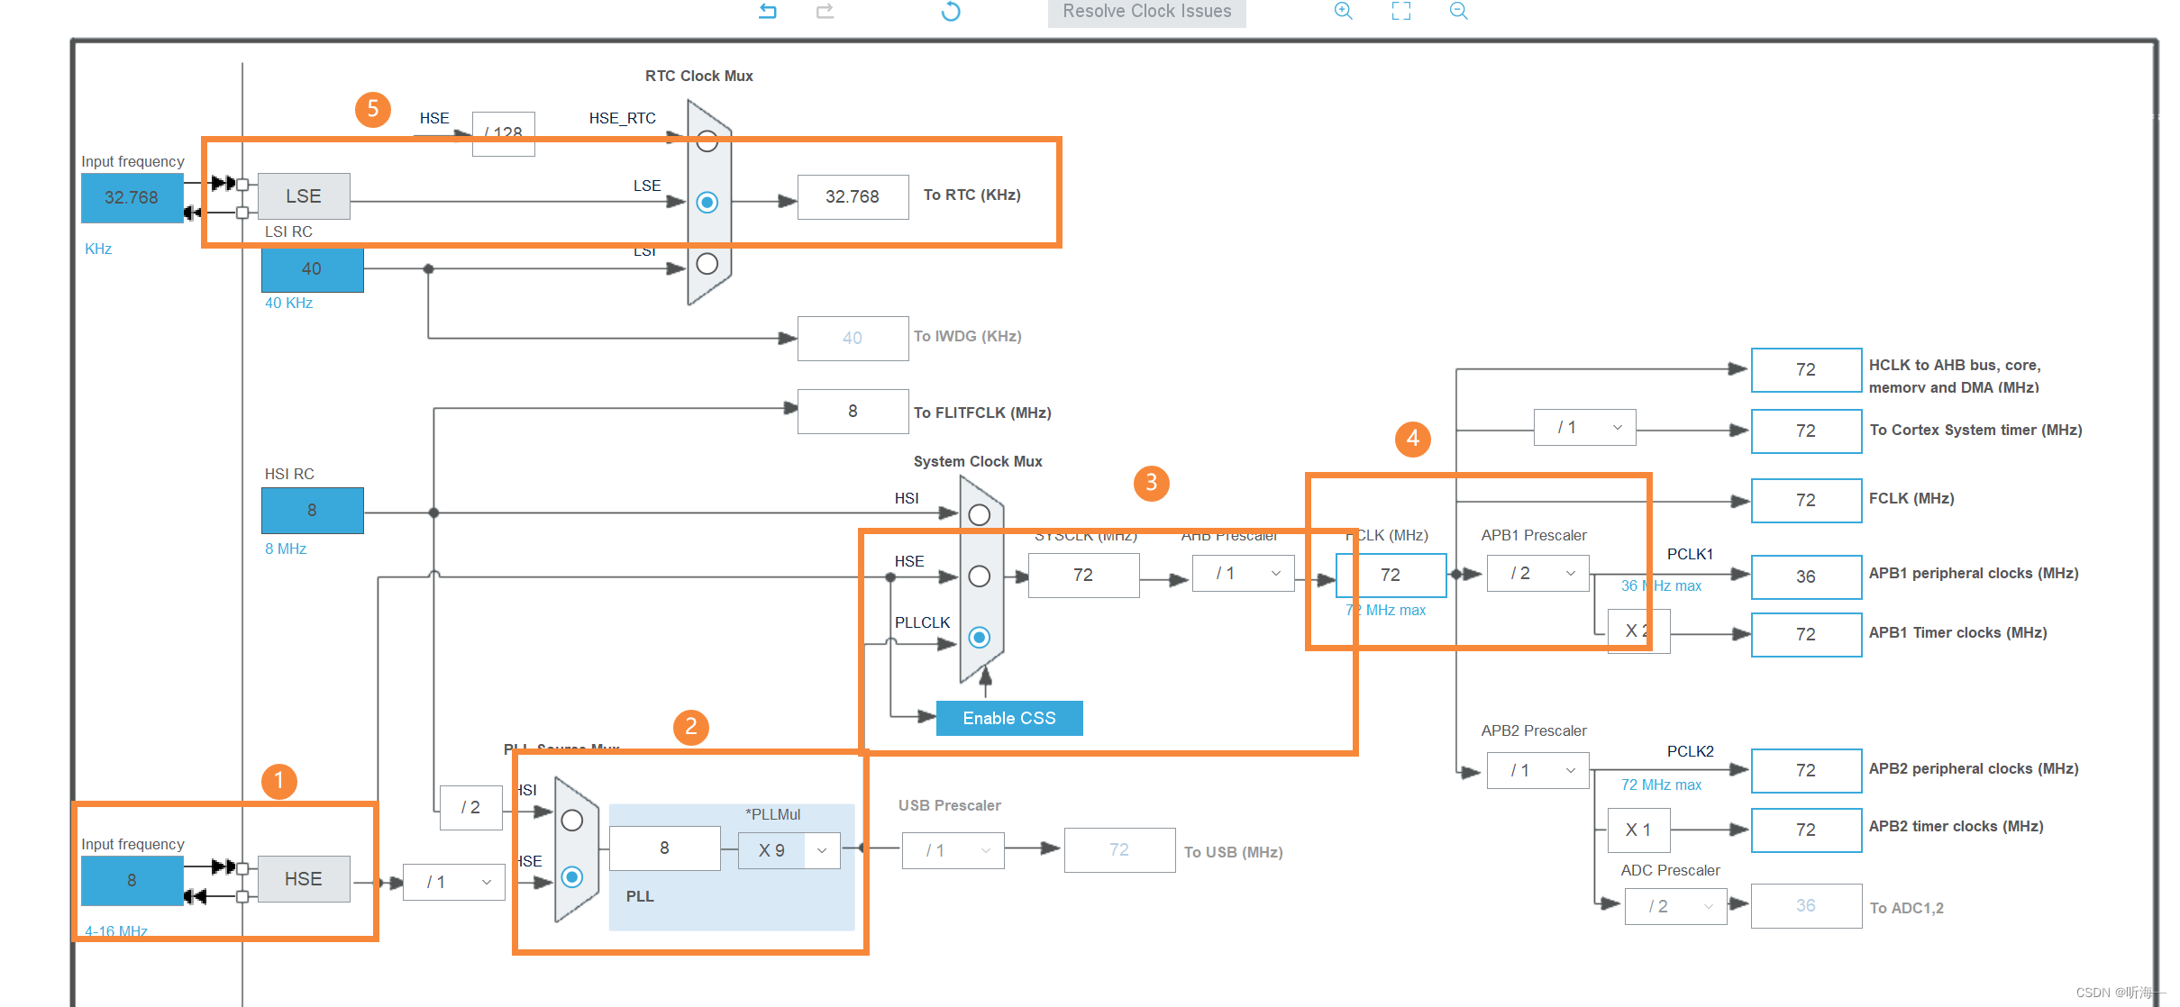Click the APB2 X 1 multiplier box
This screenshot has width=2180, height=1007.
pos(1638,830)
